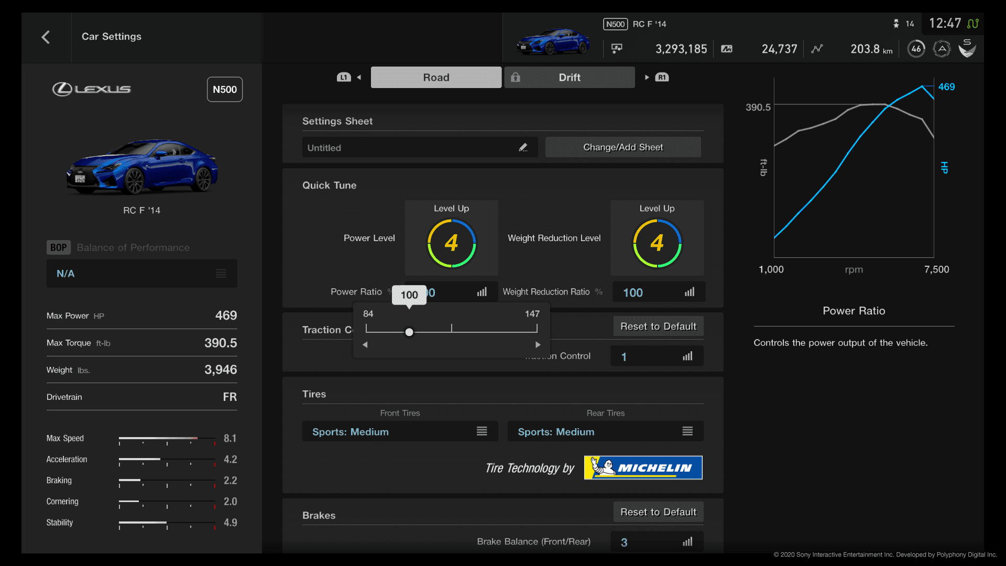Screen dimensions: 1006x566
Task: Click the credits icon beside 3,293,185
Action: click(617, 49)
